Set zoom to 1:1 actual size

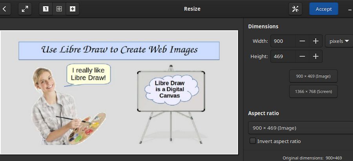pyautogui.click(x=46, y=9)
